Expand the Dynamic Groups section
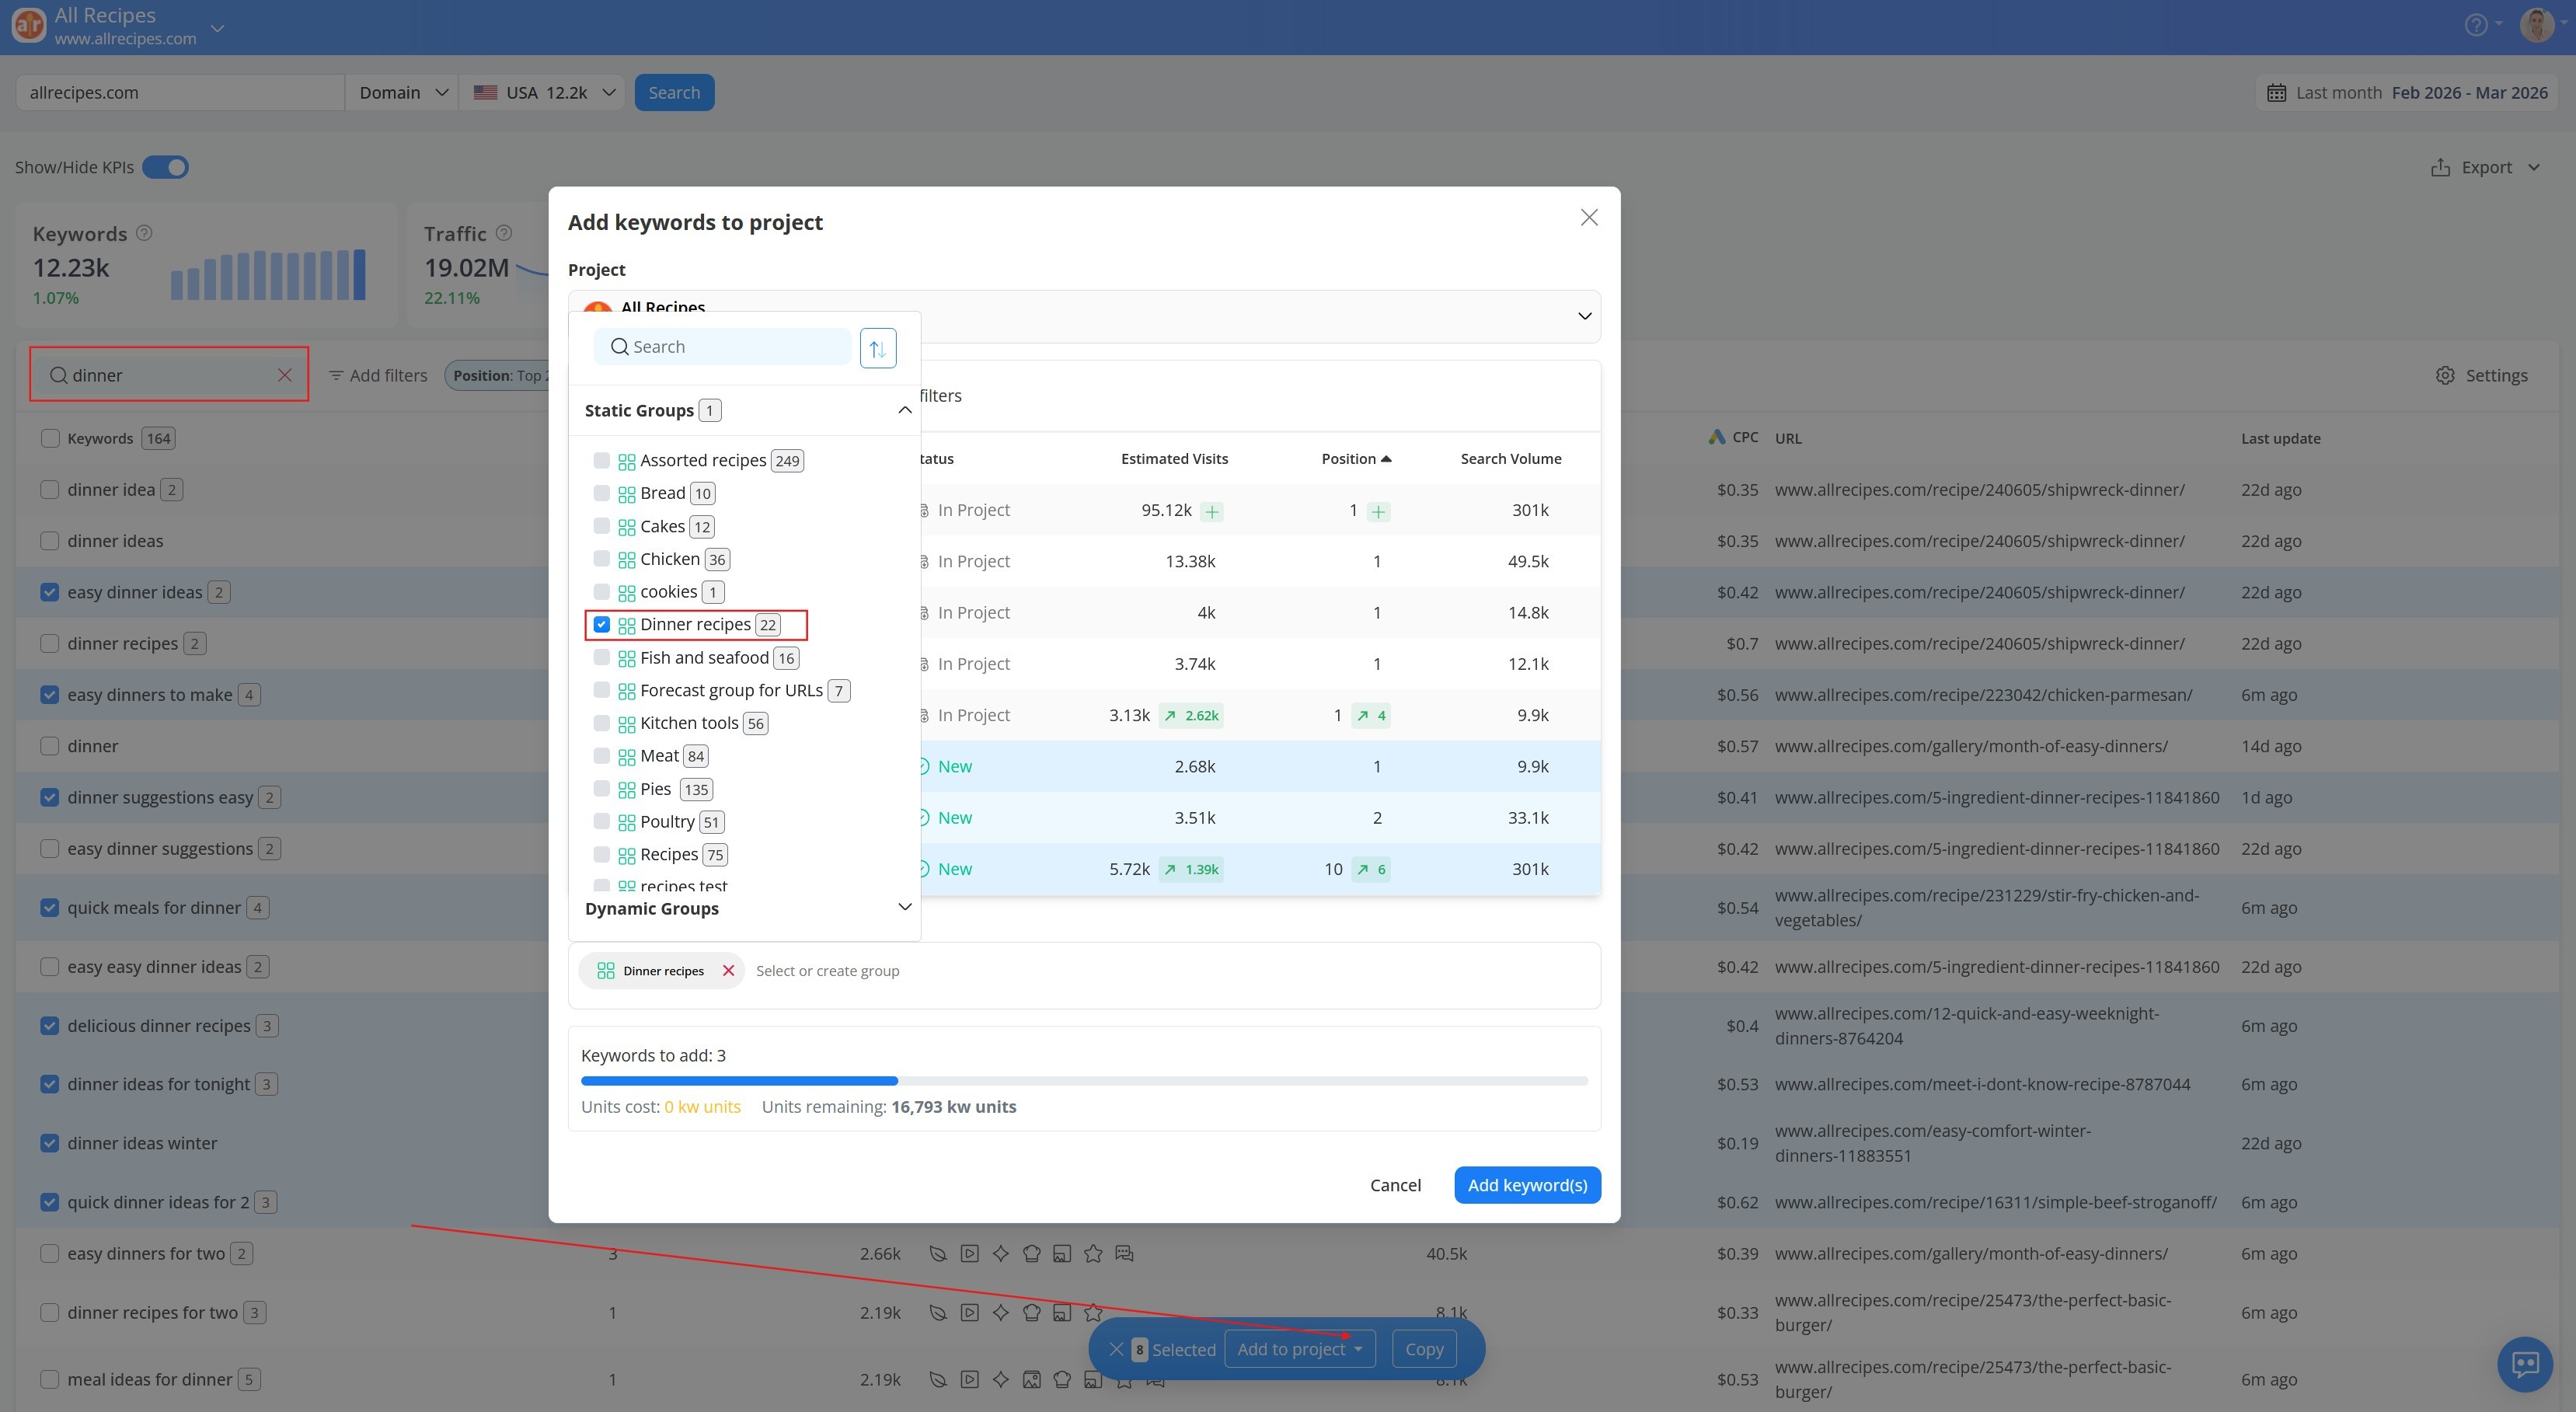The image size is (2576, 1412). click(x=904, y=907)
